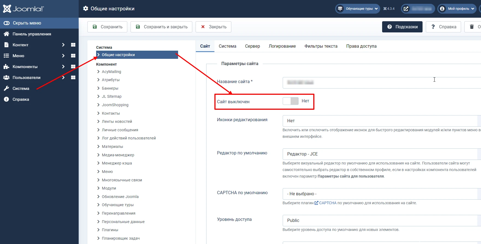Open JL Sitemap component settings
The width and height of the screenshot is (481, 244).
[x=111, y=96]
